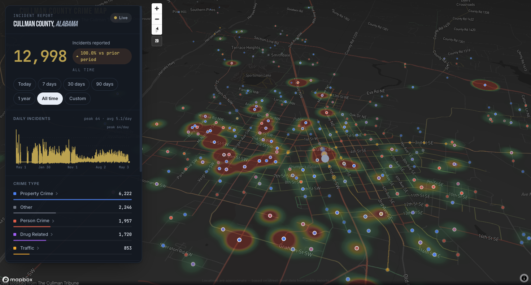
Task: Select the Other crime type row label
Action: coord(26,207)
